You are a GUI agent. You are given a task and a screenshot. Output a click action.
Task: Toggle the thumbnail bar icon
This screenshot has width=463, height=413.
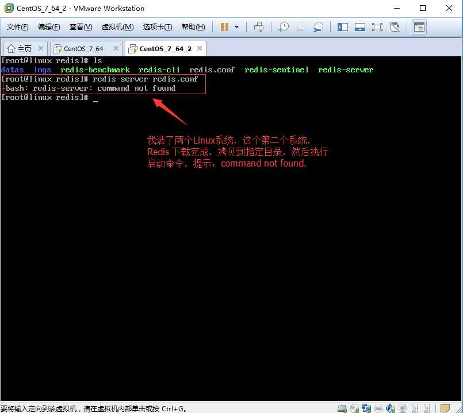360,27
